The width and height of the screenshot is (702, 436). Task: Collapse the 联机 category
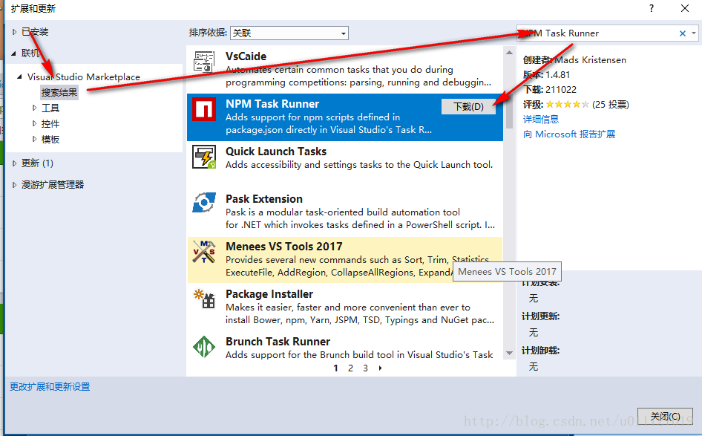coord(14,53)
